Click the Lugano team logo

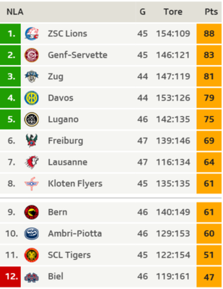[x=31, y=119]
